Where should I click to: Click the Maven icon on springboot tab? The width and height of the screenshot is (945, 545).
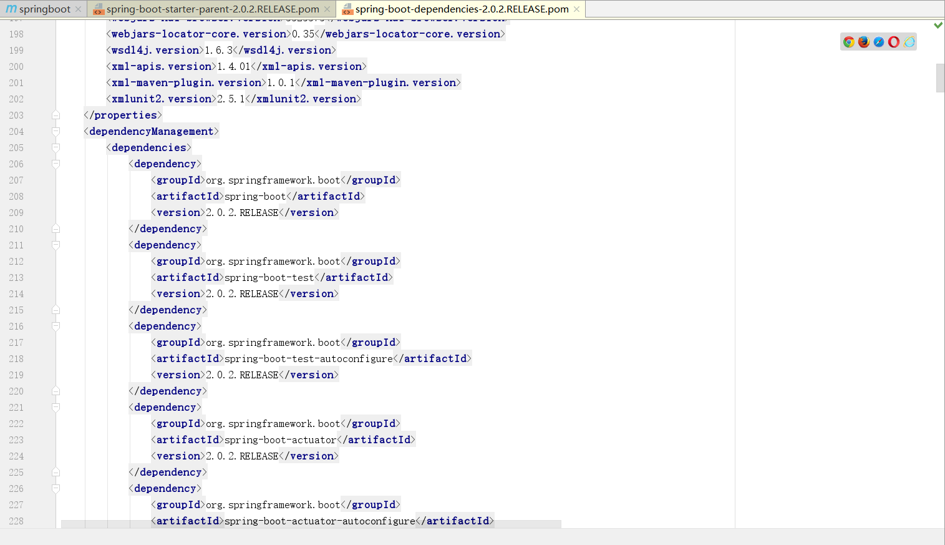pyautogui.click(x=11, y=9)
